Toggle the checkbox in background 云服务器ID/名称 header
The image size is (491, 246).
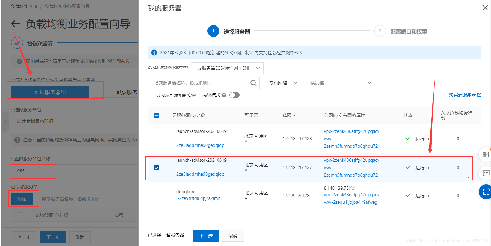click(x=20, y=215)
